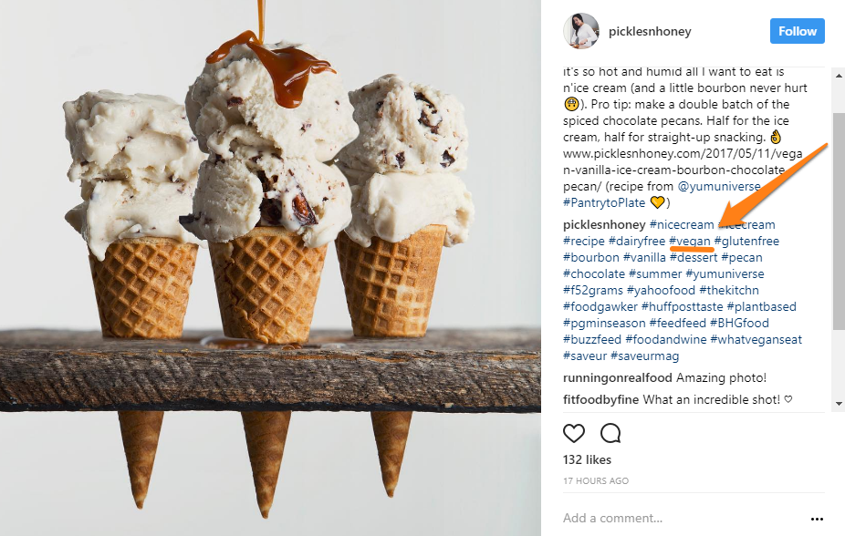The image size is (845, 536).
Task: Click scrollbar up arrow in caption panel
Action: coord(839,76)
